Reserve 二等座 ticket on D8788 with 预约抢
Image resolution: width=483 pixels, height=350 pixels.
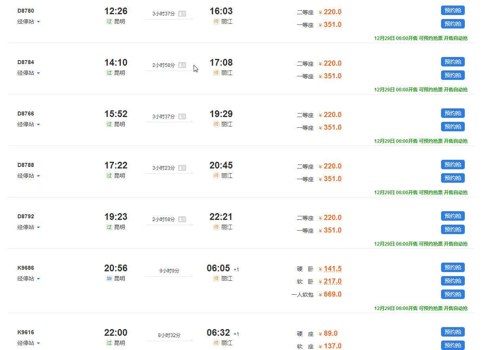click(453, 165)
